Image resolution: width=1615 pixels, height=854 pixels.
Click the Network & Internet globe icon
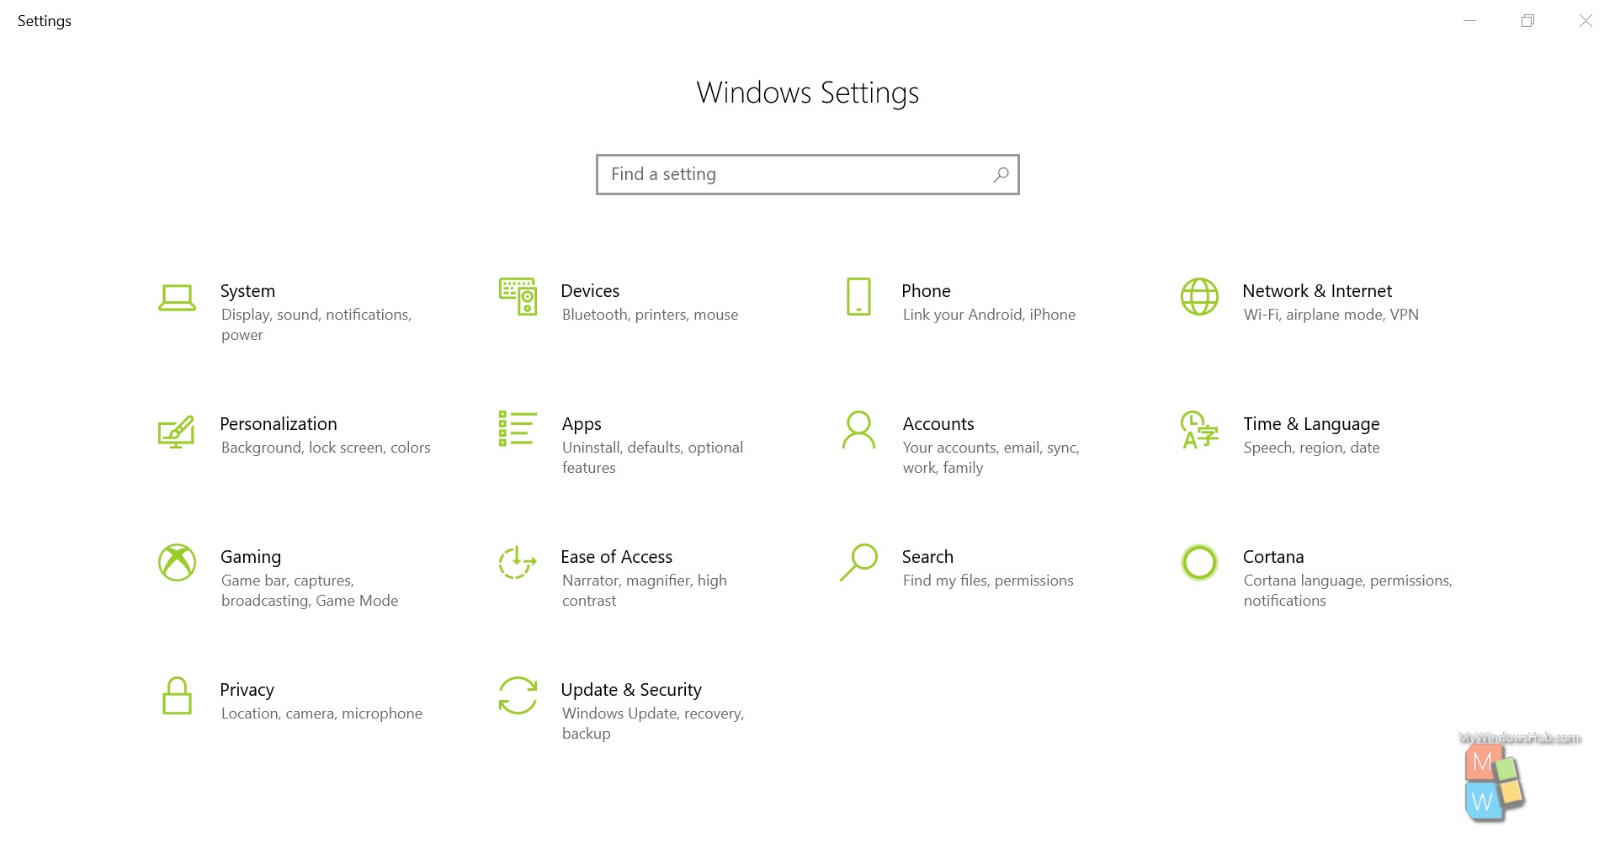[1199, 296]
